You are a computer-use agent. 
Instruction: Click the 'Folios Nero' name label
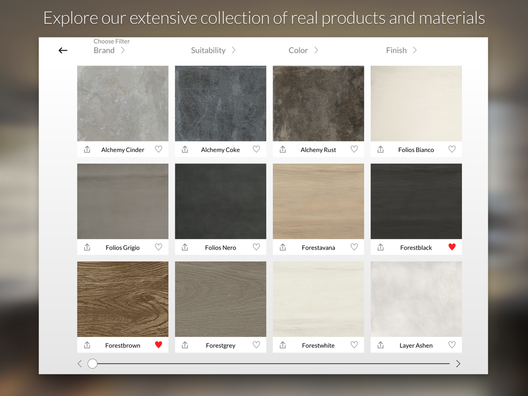(221, 248)
